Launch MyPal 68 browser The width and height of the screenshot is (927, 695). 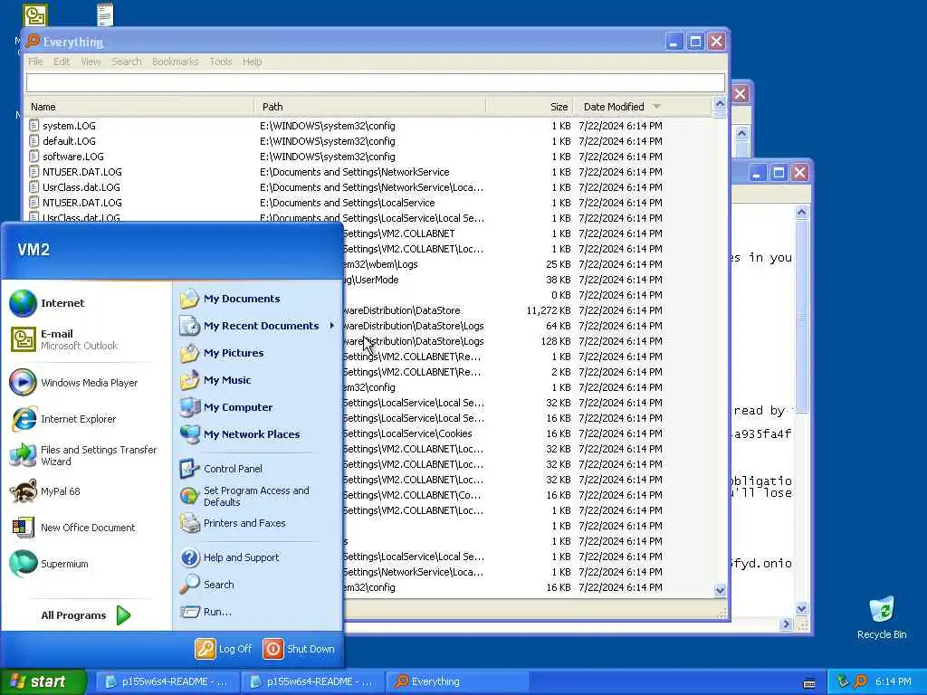tap(45, 491)
